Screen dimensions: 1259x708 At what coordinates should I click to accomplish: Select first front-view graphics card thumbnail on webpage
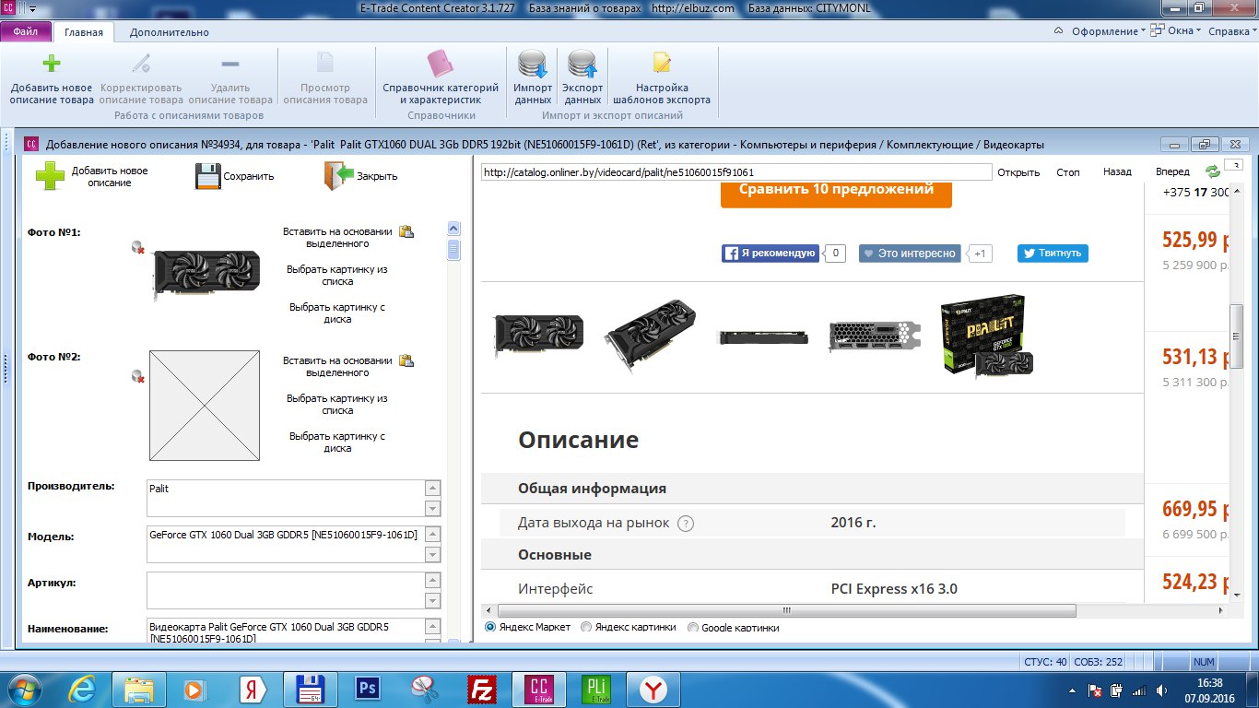[x=539, y=336]
